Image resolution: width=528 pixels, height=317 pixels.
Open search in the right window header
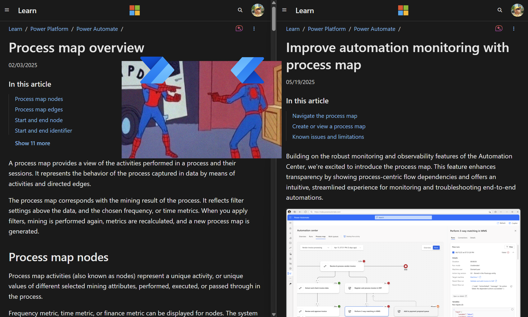coord(500,10)
